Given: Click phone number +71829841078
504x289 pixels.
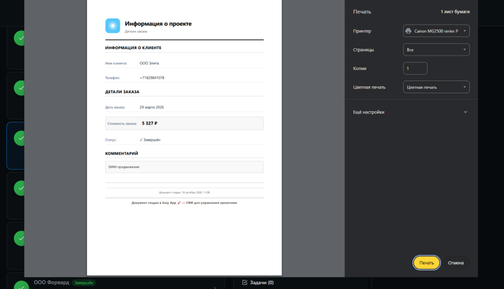Looking at the screenshot, I should [x=152, y=78].
